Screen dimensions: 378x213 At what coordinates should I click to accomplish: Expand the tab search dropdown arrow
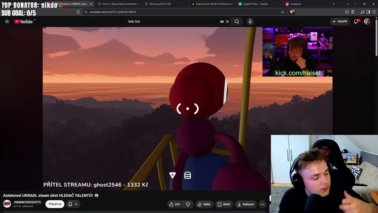(348, 4)
